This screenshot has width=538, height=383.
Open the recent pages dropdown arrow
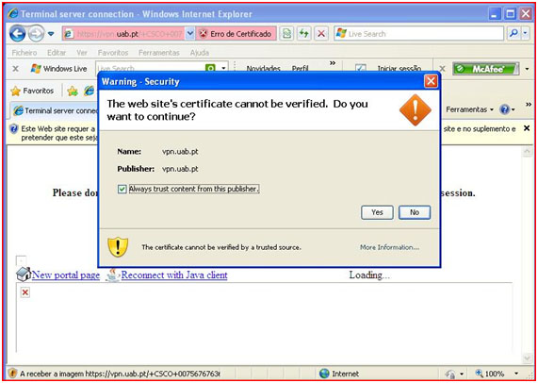tap(51, 34)
